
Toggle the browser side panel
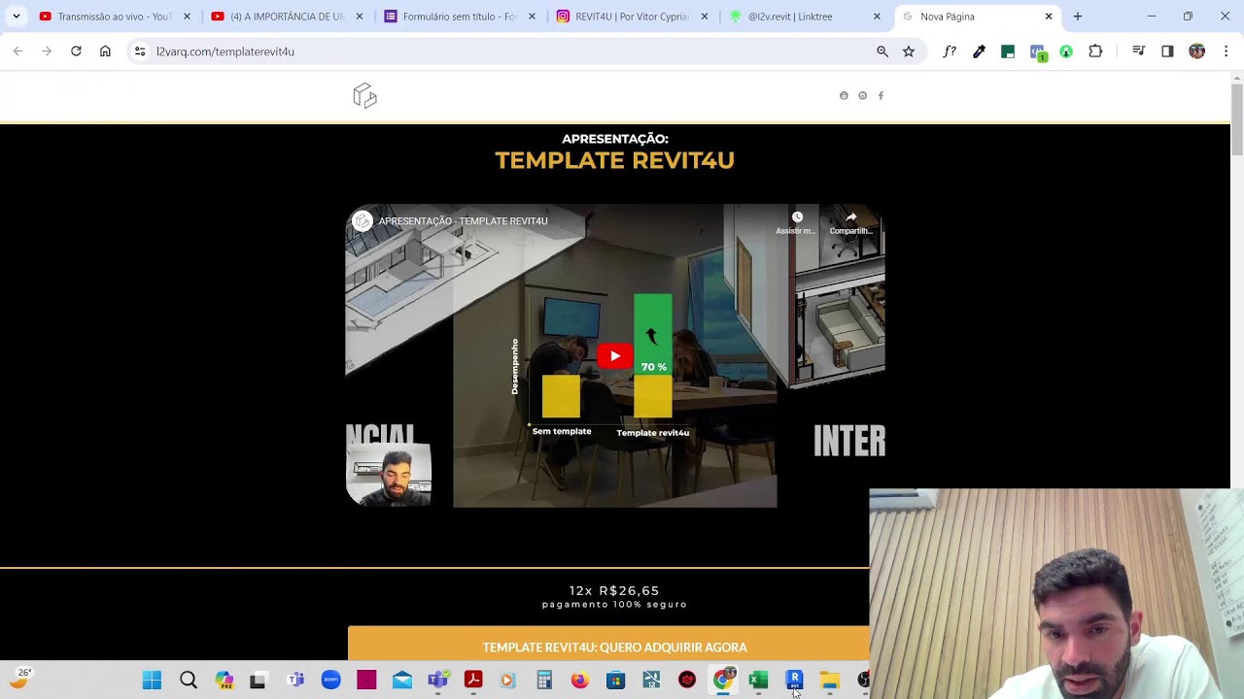1167,51
